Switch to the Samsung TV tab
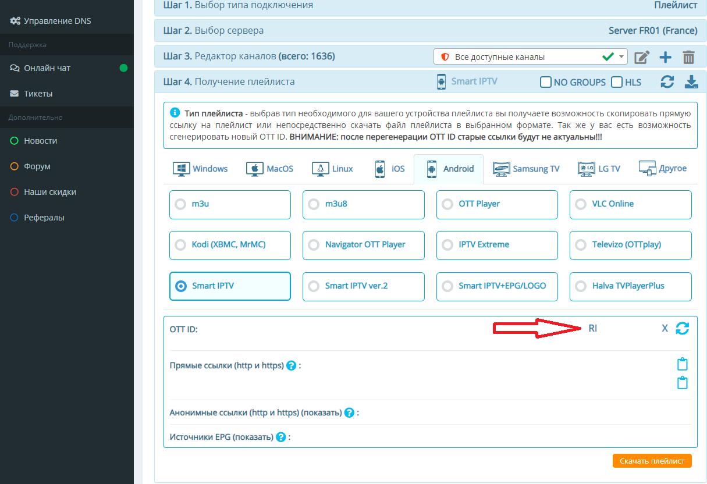Viewport: 707px width, 484px height. pyautogui.click(x=526, y=169)
